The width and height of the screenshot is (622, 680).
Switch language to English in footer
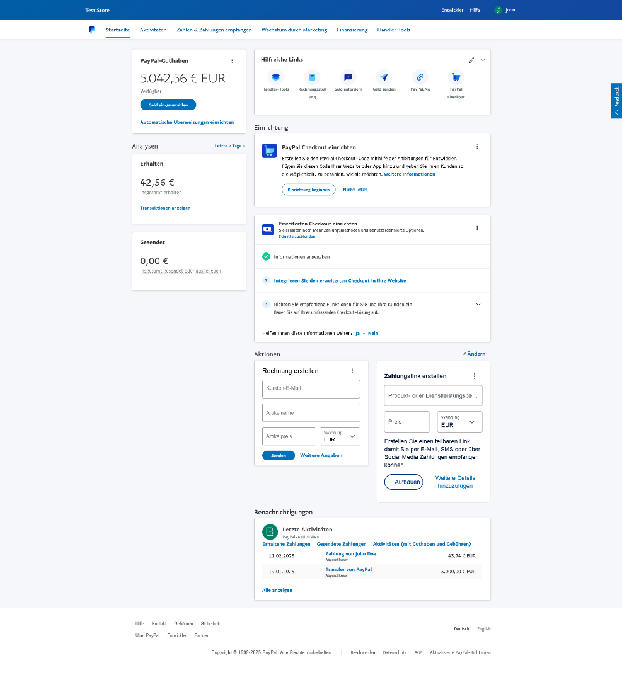click(484, 629)
